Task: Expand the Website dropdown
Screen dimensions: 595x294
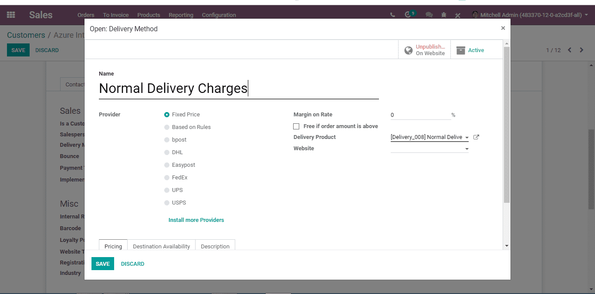Action: pyautogui.click(x=467, y=149)
